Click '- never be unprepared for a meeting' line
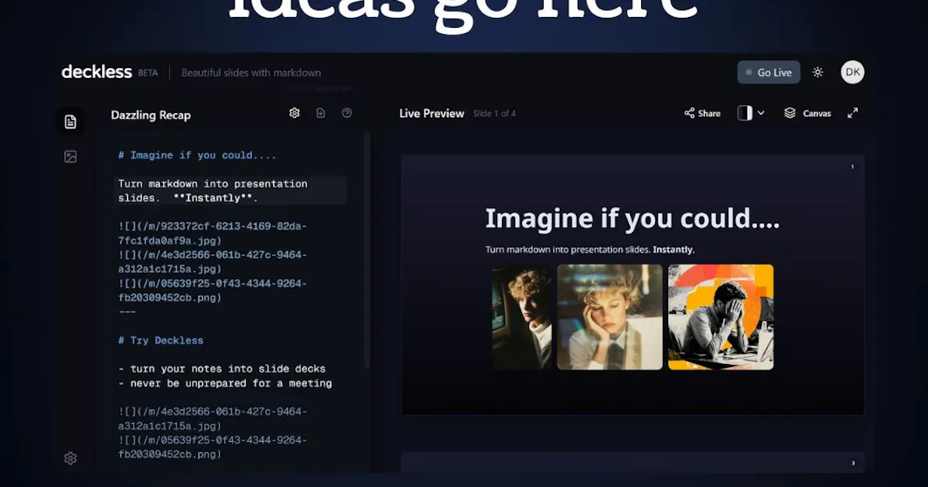This screenshot has height=487, width=928. (225, 383)
